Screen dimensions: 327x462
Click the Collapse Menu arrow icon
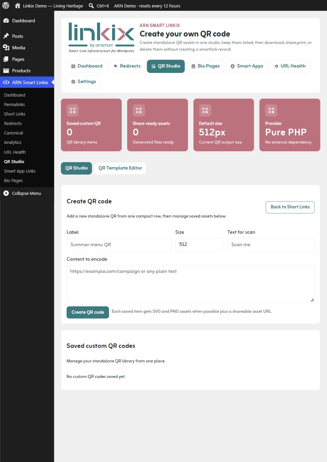pyautogui.click(x=6, y=193)
